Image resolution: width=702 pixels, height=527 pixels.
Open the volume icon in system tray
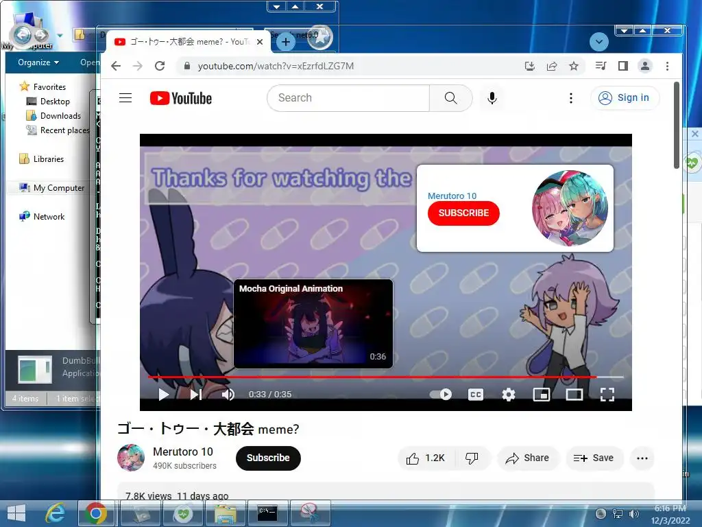(x=634, y=513)
